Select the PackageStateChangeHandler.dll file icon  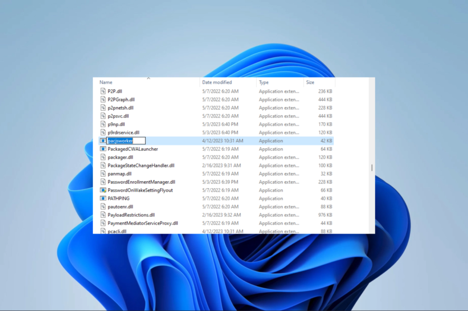pos(103,166)
